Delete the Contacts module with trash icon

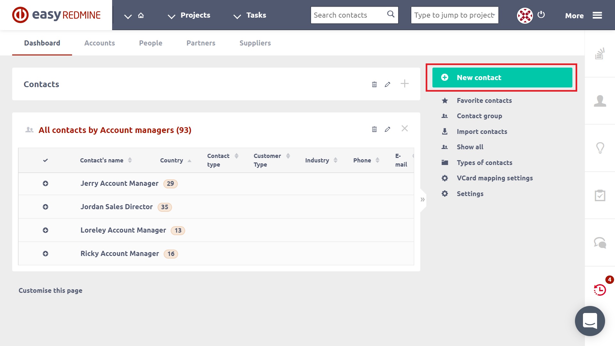pos(374,84)
